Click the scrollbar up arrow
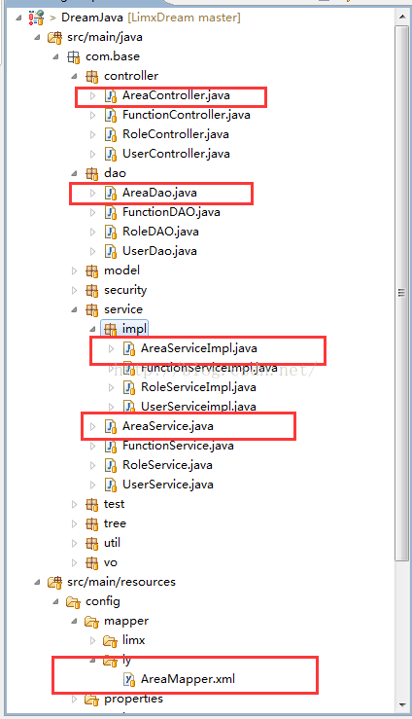Image resolution: width=412 pixels, height=719 pixels. (402, 17)
